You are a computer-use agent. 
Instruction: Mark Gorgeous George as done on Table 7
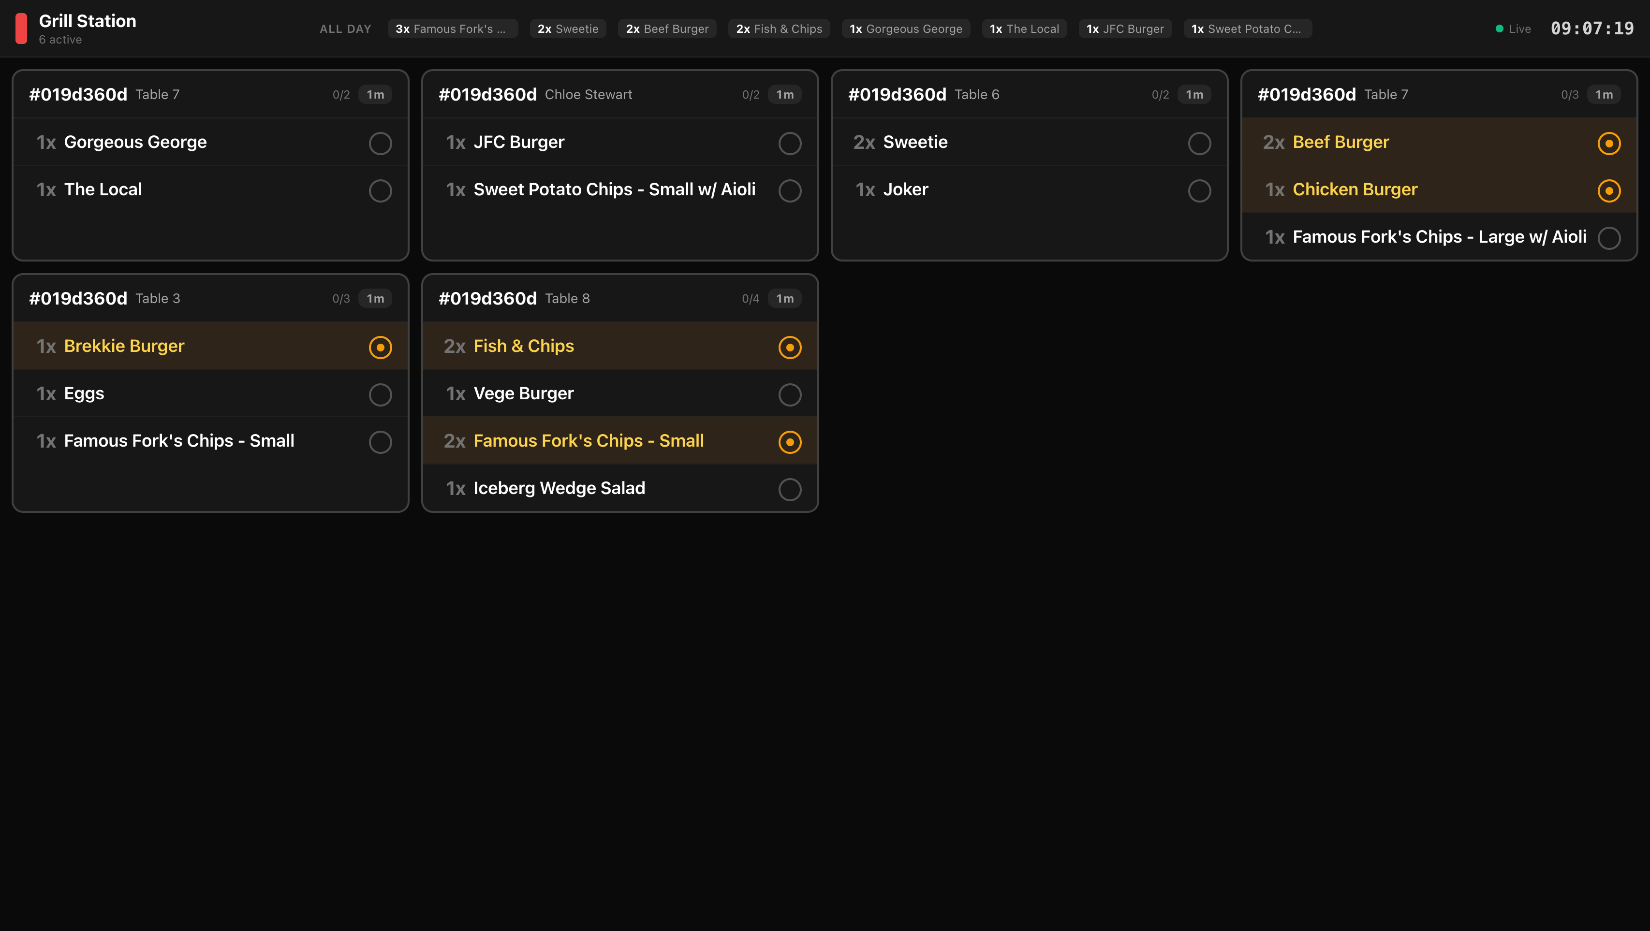[381, 144]
